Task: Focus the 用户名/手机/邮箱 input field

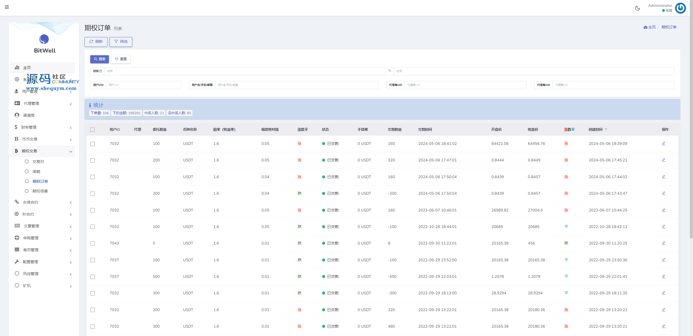Action: click(296, 85)
